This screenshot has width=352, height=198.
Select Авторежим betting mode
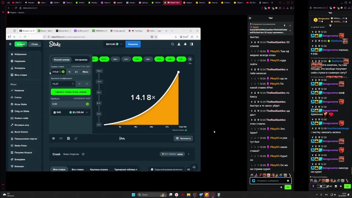(81, 59)
